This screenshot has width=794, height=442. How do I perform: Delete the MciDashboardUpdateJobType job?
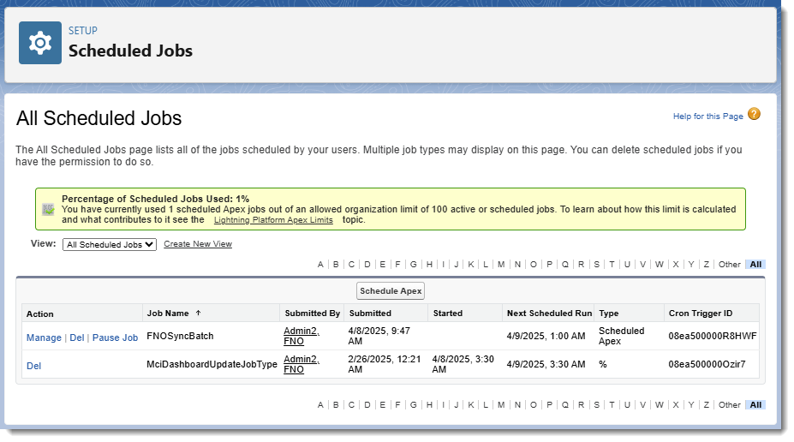(33, 366)
